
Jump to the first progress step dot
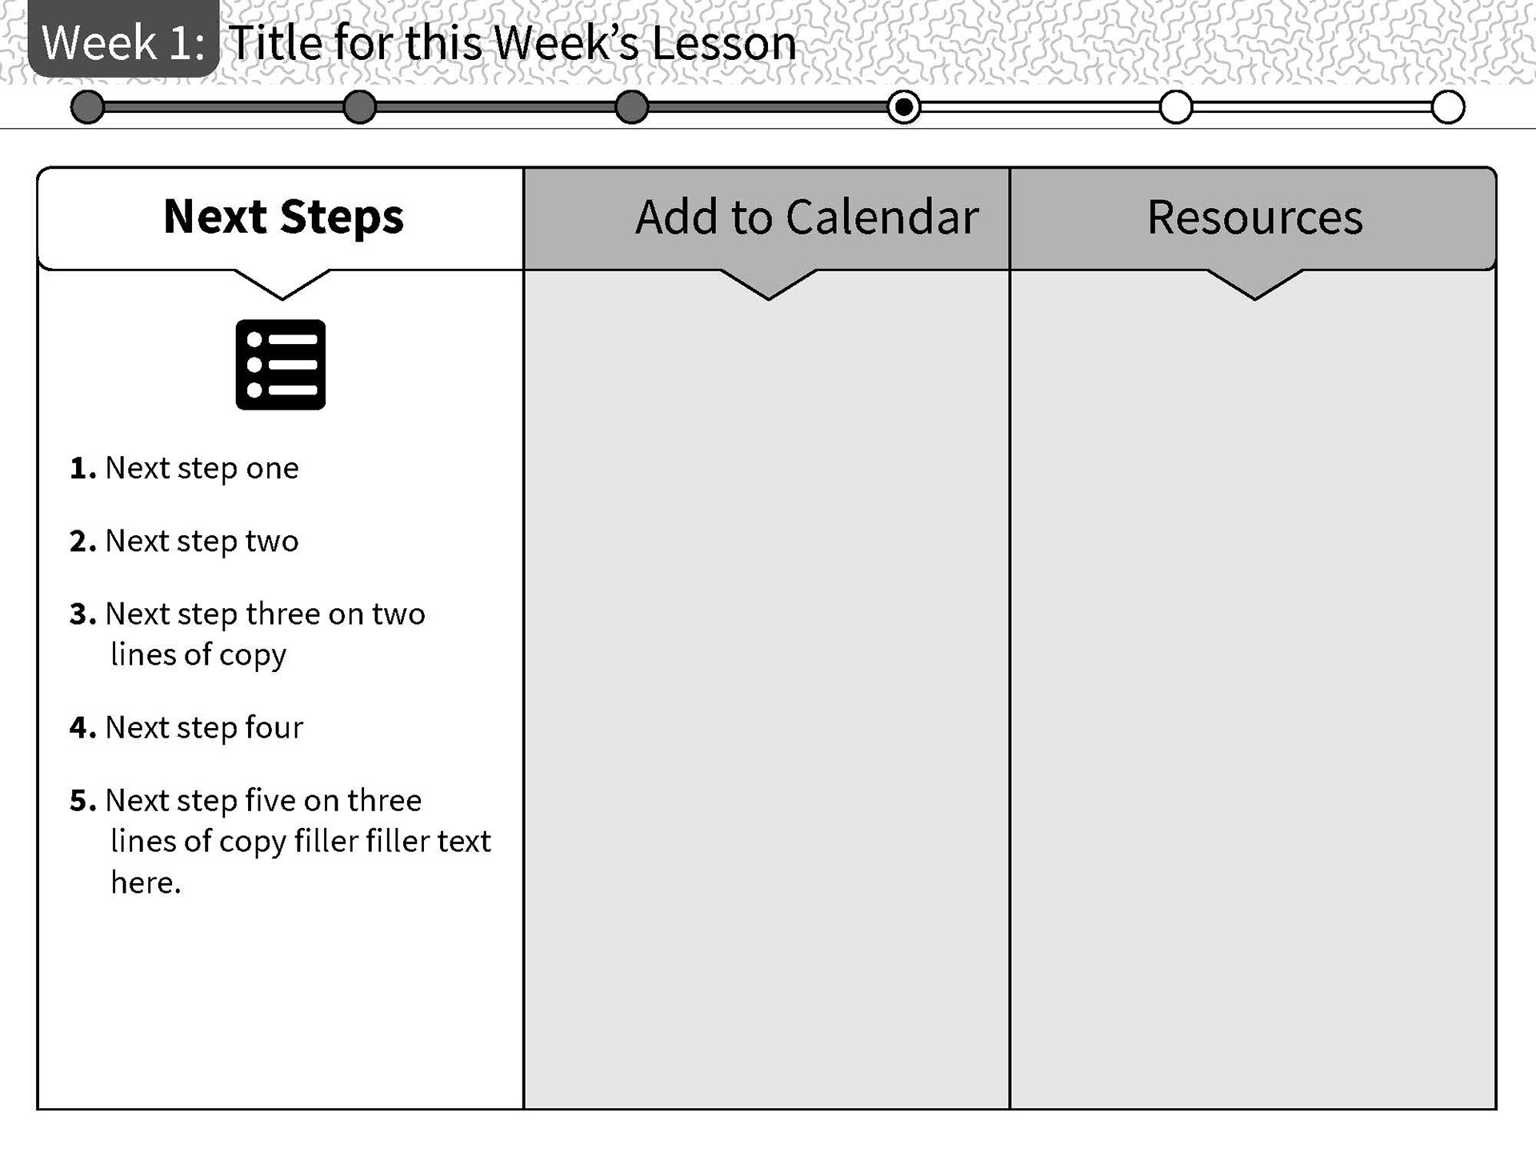coord(87,107)
